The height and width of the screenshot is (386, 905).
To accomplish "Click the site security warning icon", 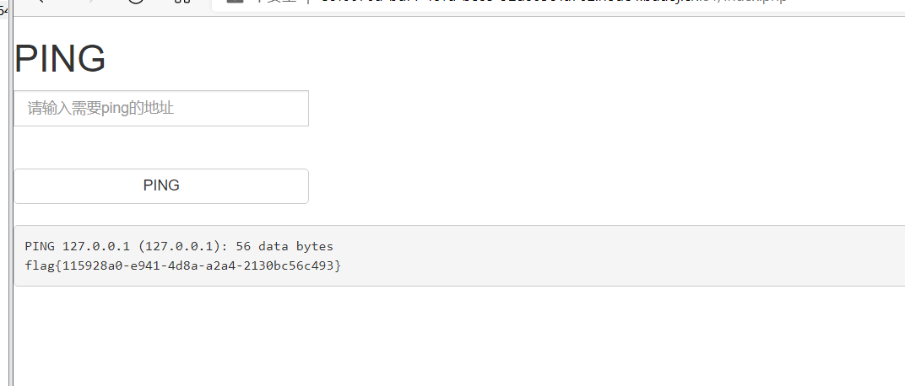I will click(x=233, y=1).
